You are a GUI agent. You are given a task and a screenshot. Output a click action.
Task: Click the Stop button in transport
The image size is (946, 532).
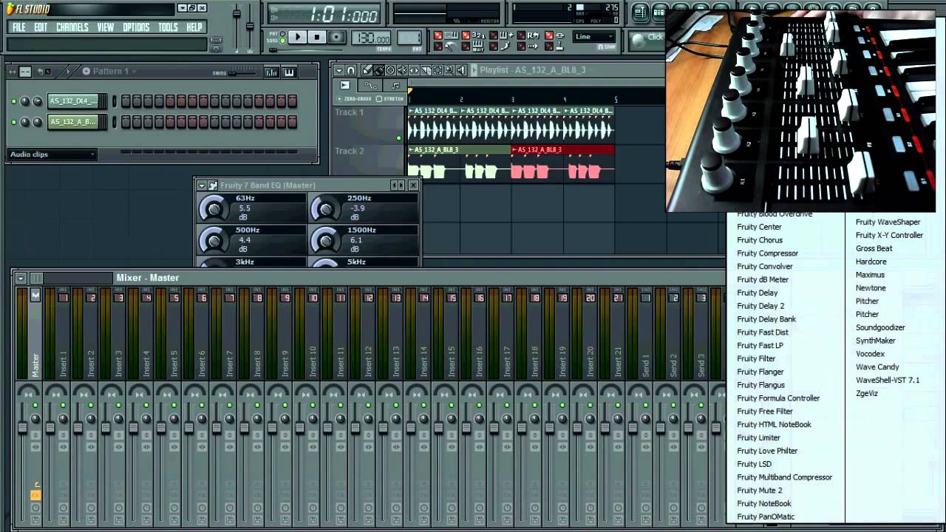click(317, 37)
